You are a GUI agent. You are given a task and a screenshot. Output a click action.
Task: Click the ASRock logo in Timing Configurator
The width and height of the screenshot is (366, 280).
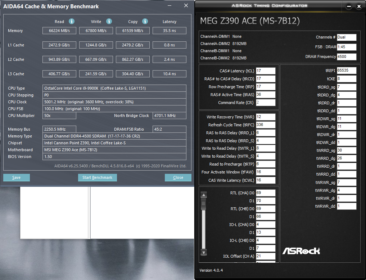[x=301, y=251]
